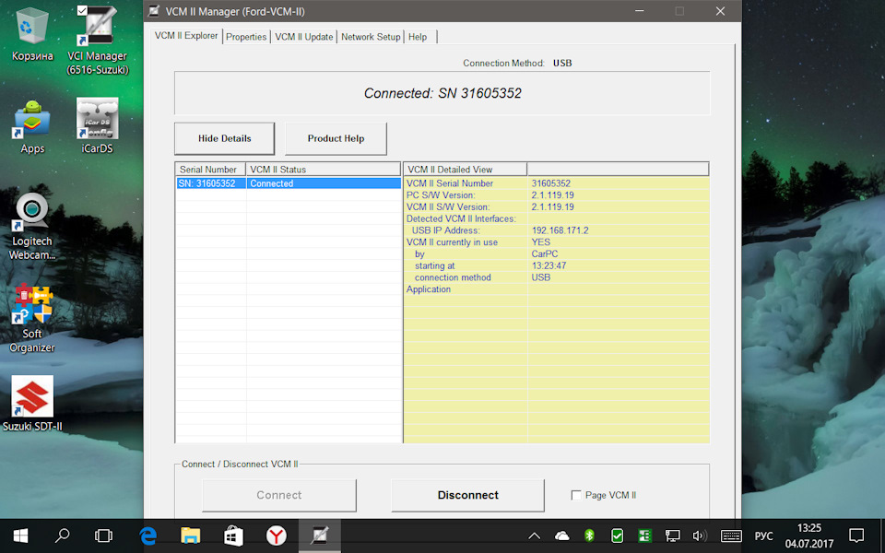Launch Microsoft Edge from the taskbar
This screenshot has width=885, height=553.
coord(147,535)
